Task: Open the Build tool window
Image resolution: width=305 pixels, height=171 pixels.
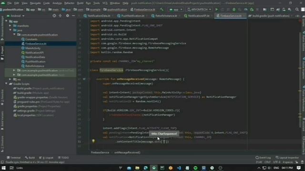Action: coord(30,158)
